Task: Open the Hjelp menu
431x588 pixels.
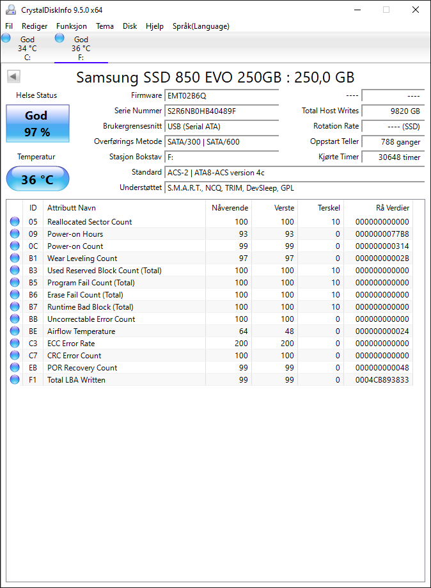Action: click(155, 26)
